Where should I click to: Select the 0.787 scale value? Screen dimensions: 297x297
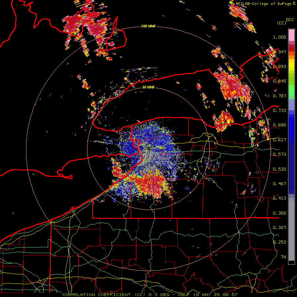tap(280, 96)
